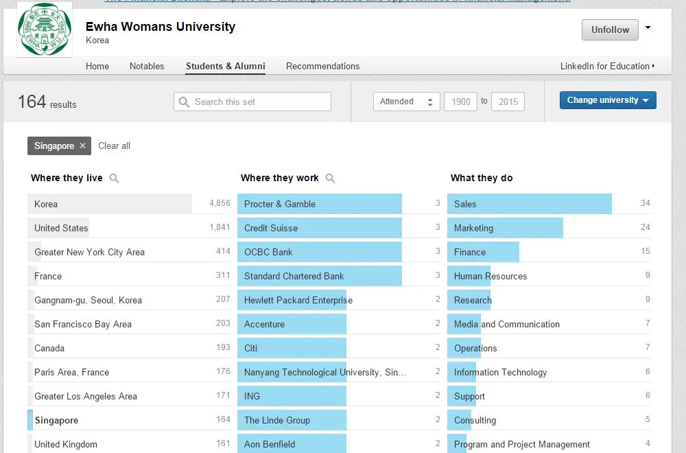Image resolution: width=686 pixels, height=453 pixels.
Task: Filter by Program and Project Management
Action: [x=549, y=444]
